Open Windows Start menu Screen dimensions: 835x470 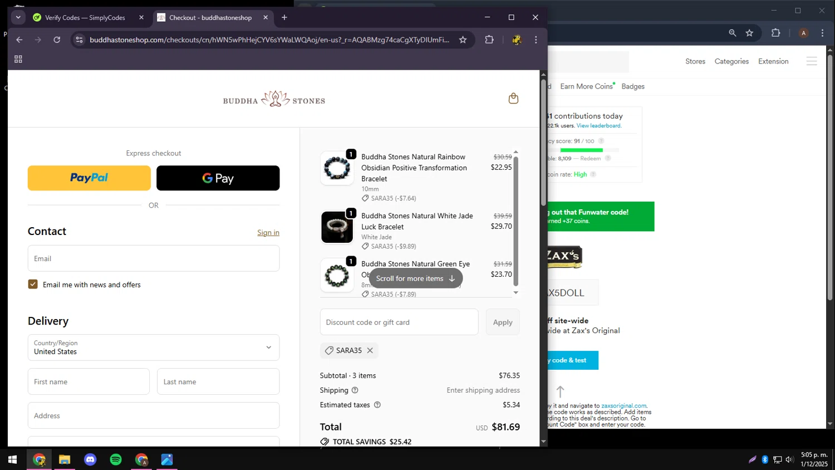click(x=13, y=459)
